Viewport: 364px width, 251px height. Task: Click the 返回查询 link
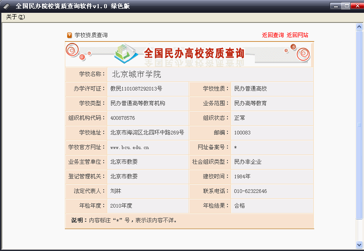tap(273, 35)
